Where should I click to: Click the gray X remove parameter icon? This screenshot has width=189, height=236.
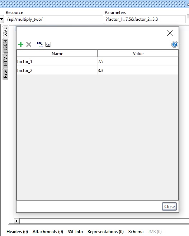pos(29,44)
